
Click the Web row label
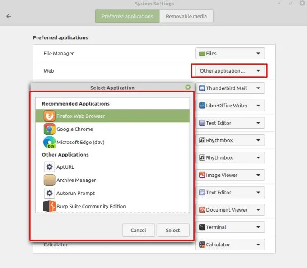pyautogui.click(x=49, y=71)
